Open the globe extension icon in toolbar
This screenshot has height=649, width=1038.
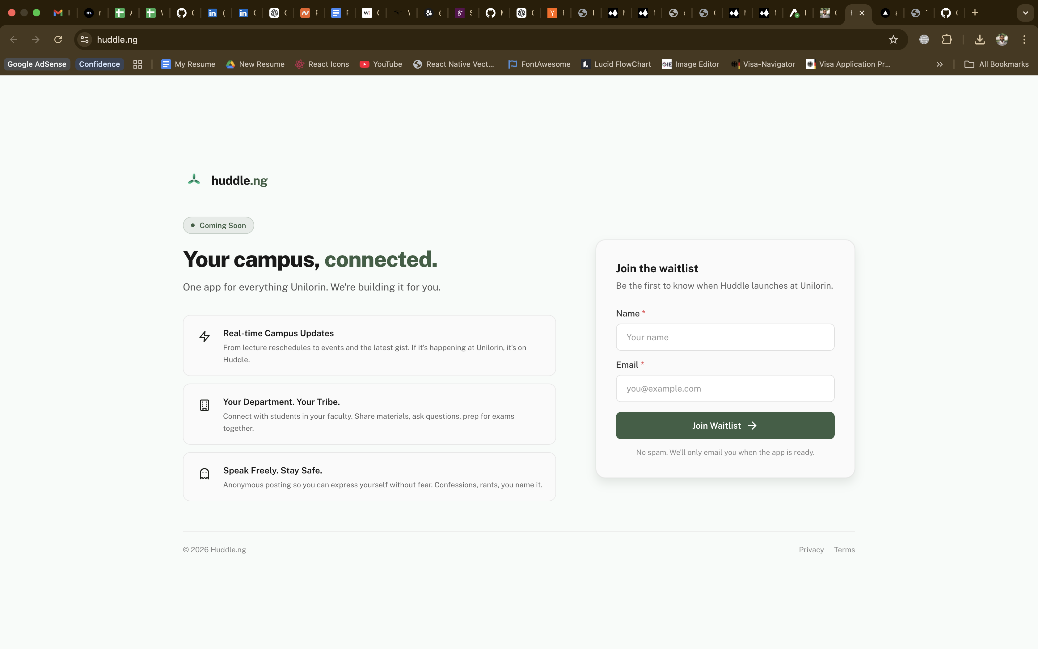click(924, 40)
